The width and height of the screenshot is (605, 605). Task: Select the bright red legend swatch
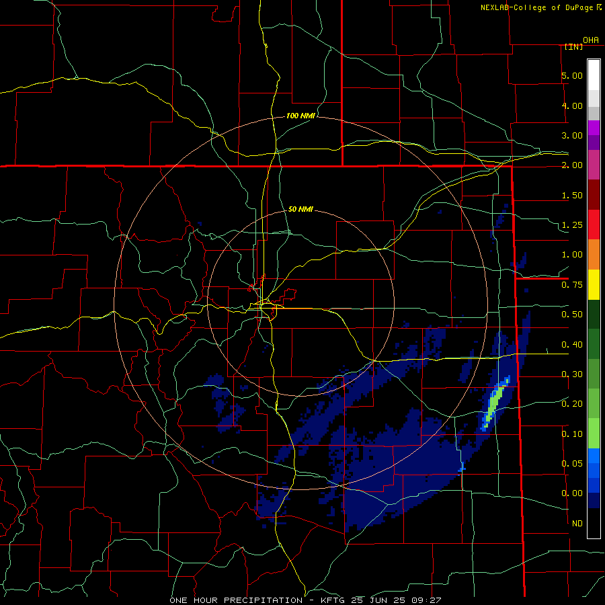click(594, 225)
